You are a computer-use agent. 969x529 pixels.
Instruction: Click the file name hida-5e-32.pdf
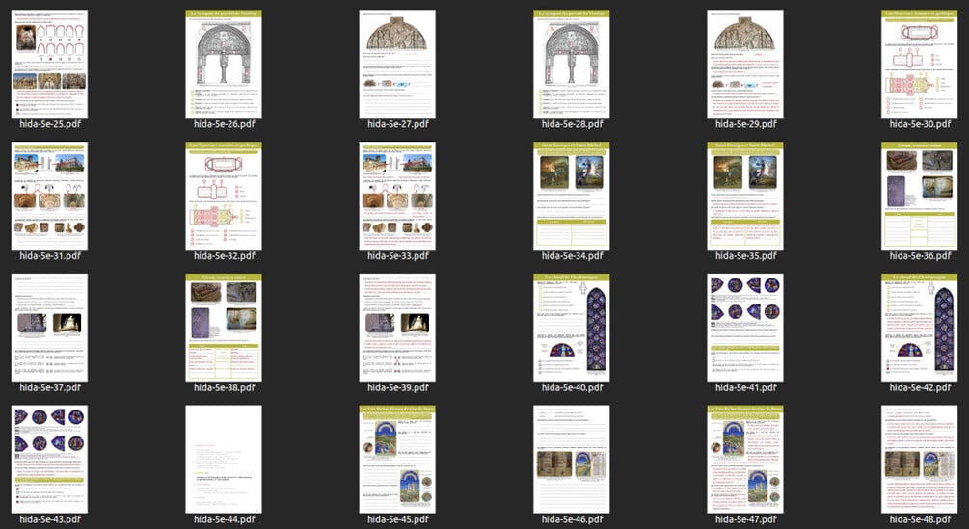pos(225,256)
